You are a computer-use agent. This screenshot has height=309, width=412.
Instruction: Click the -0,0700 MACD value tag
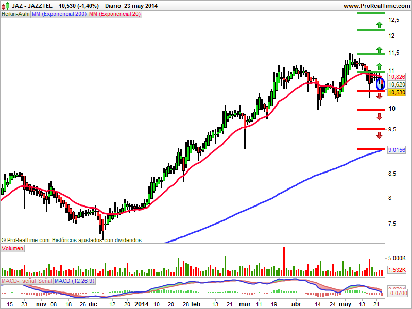coord(398,293)
